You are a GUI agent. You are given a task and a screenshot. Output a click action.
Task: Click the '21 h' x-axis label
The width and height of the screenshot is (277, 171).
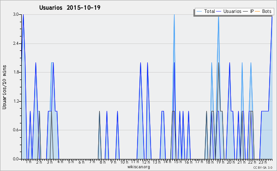[x=241, y=162]
